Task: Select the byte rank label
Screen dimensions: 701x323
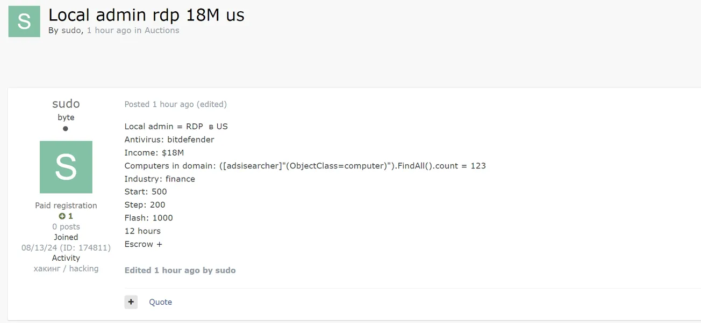Action: point(66,118)
